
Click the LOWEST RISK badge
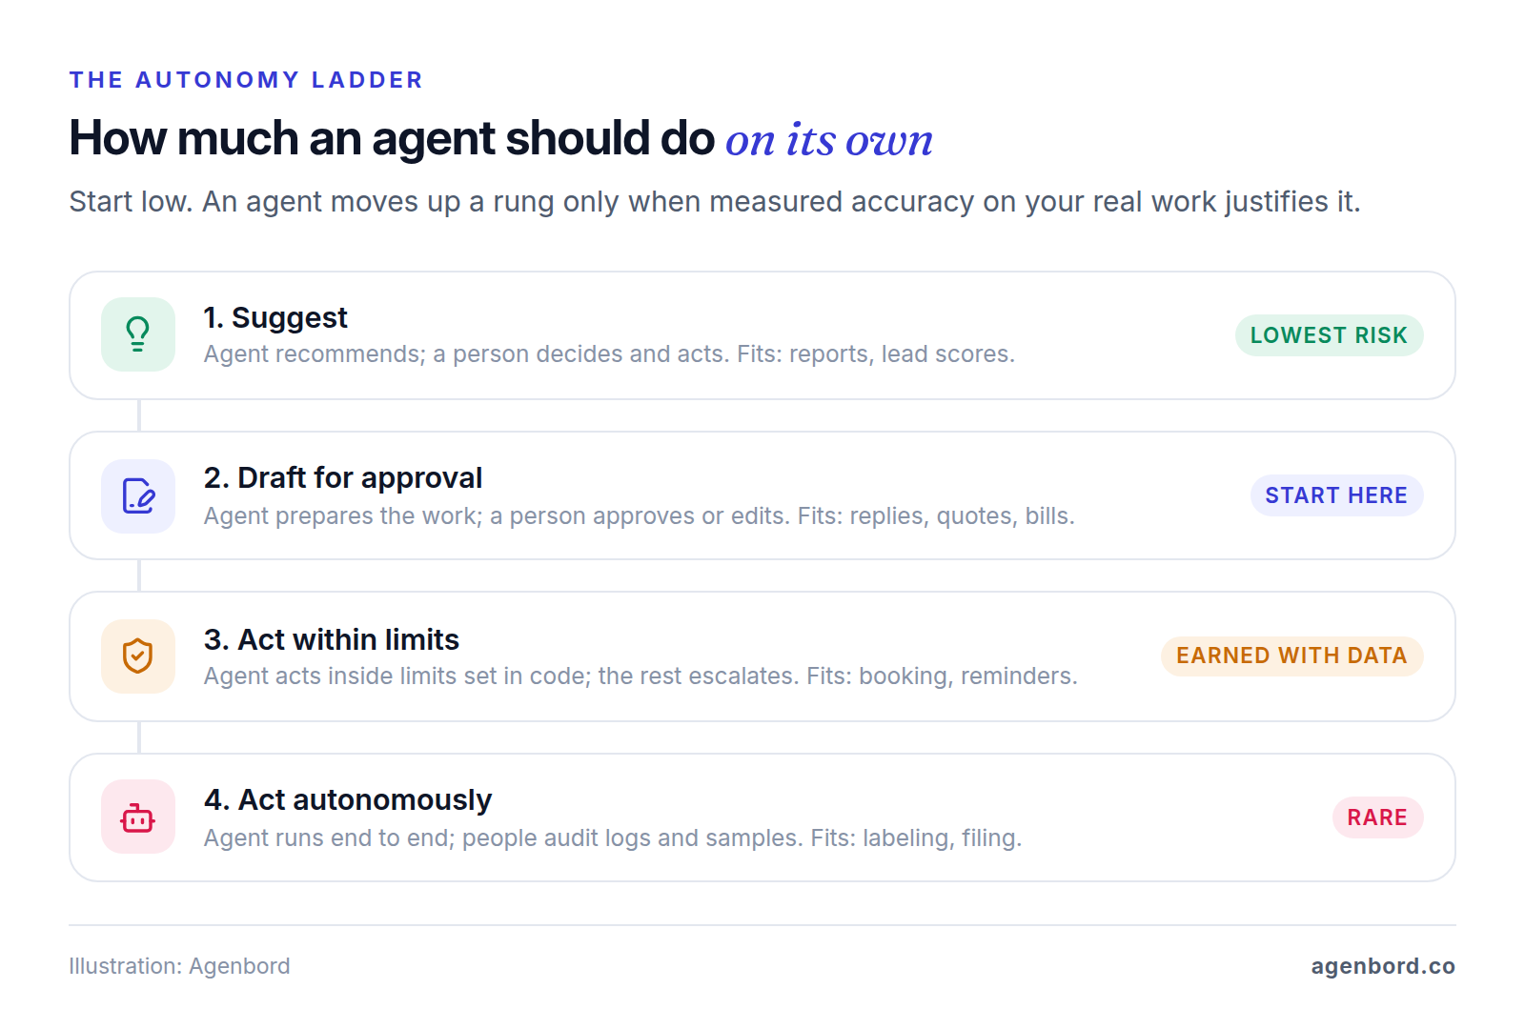point(1329,335)
